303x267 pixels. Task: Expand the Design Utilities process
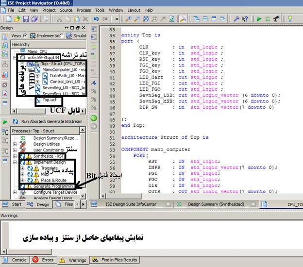[15, 144]
